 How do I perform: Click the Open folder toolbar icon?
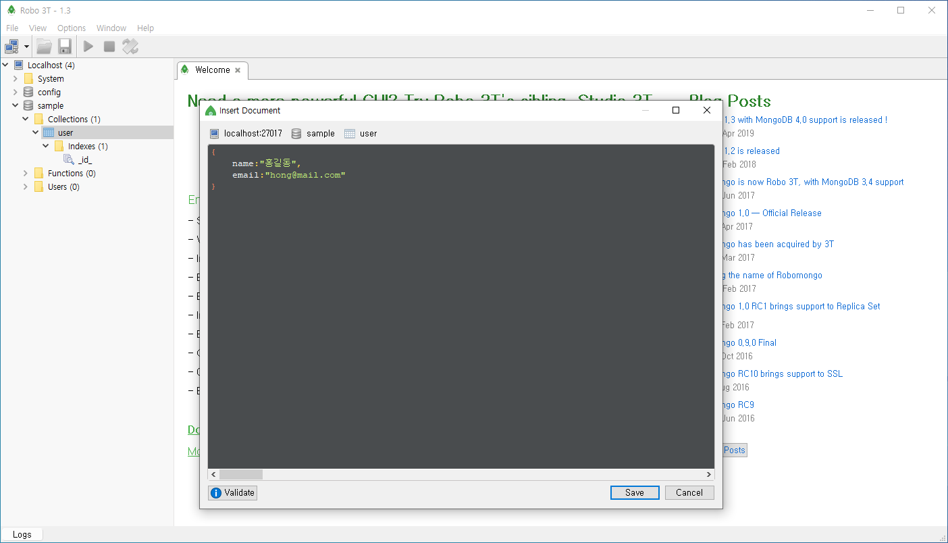[44, 47]
